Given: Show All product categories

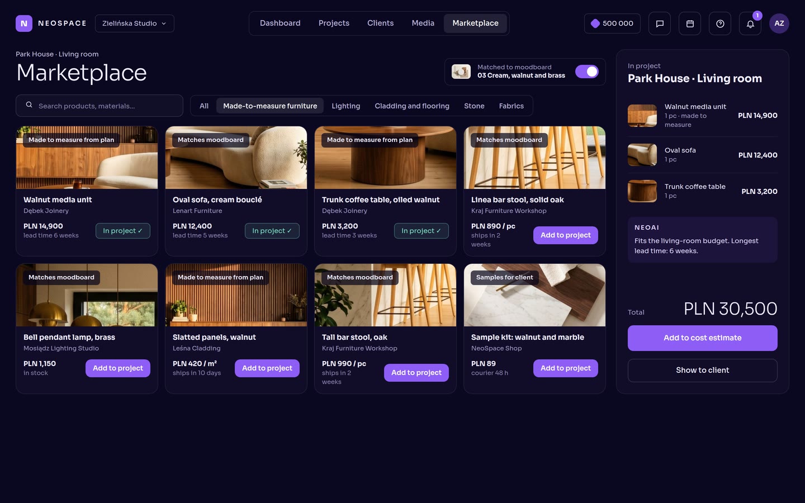Looking at the screenshot, I should coord(204,106).
